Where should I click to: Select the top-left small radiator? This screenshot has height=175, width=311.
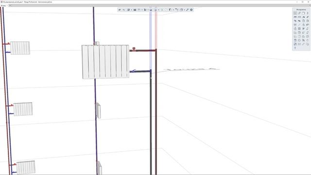click(20, 48)
